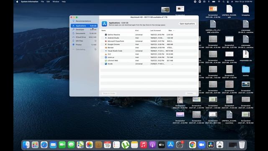Open the Help menu
268x151 pixels.
[64, 2]
